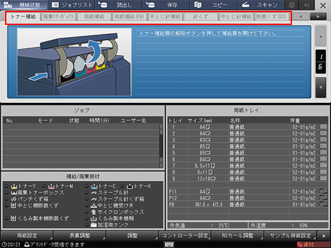Click the speaker volume icon
The width and height of the screenshot is (331, 248).
click(307, 4)
